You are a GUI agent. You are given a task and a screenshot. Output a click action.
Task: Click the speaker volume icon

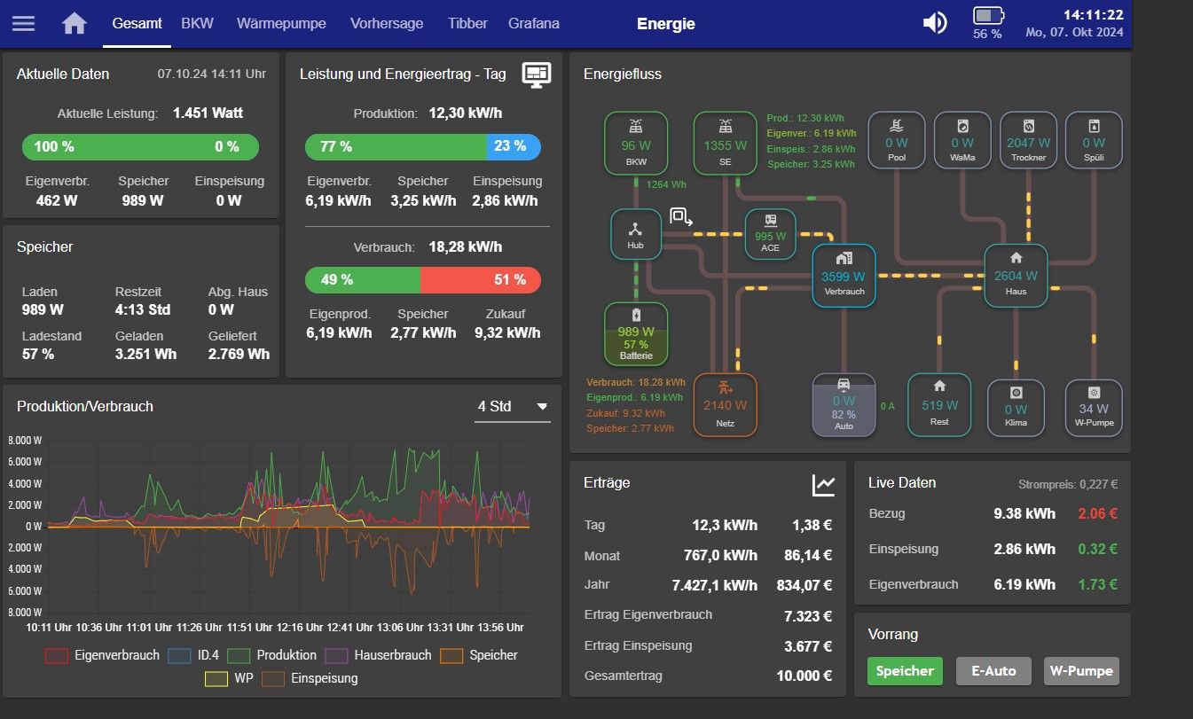(935, 23)
